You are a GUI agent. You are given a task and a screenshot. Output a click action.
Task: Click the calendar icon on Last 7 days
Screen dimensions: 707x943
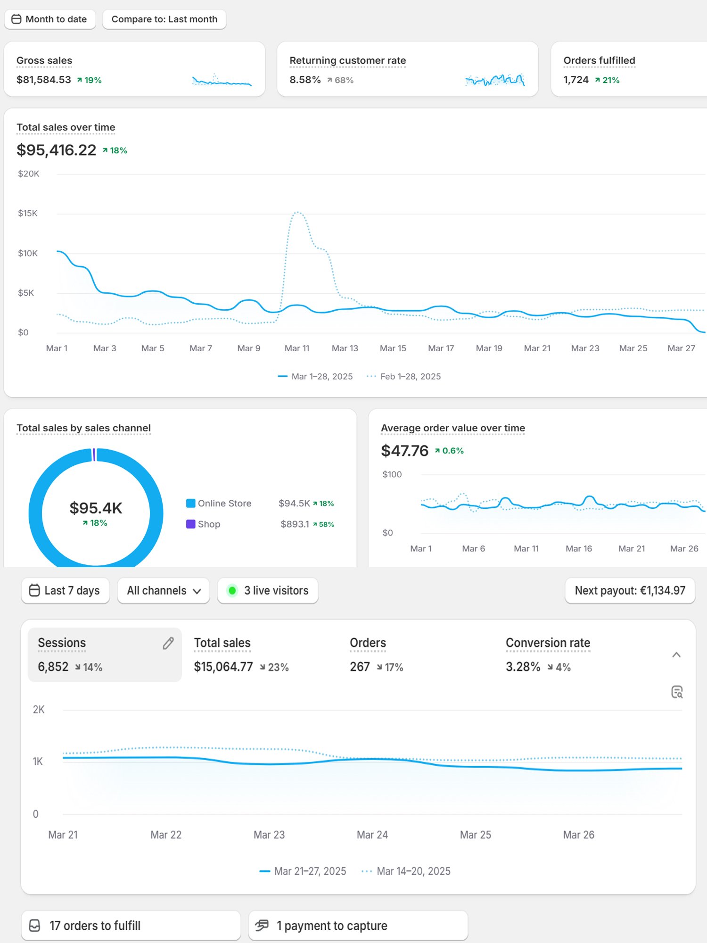(34, 590)
